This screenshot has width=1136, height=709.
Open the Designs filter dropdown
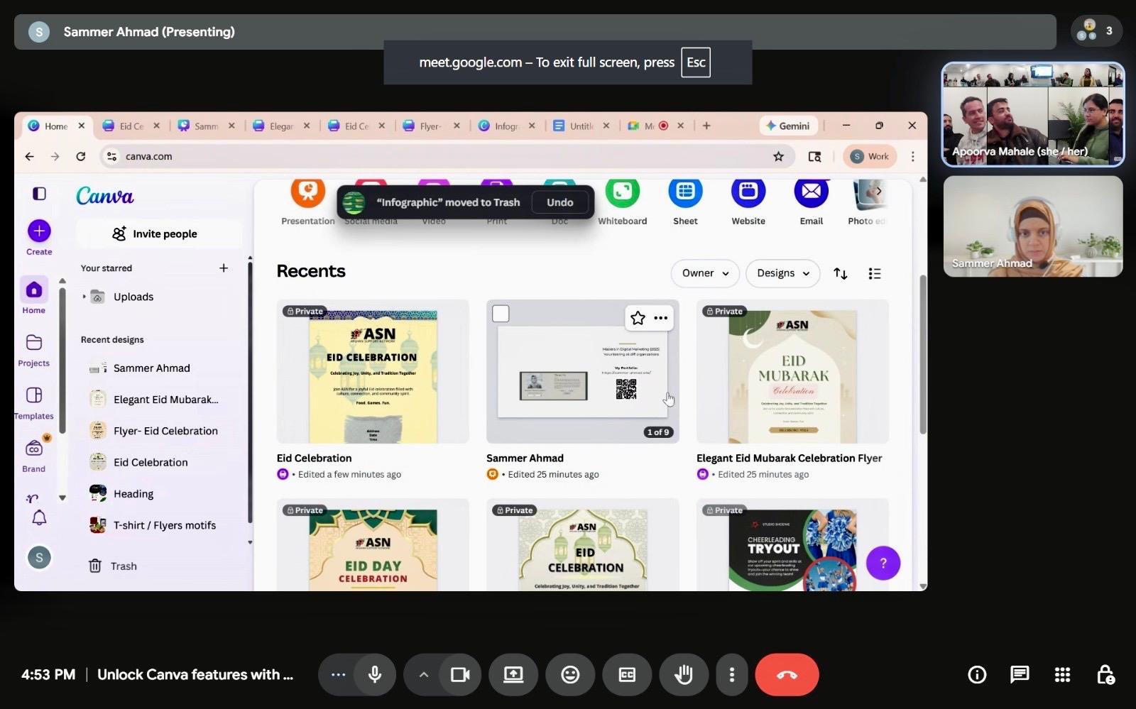coord(782,273)
